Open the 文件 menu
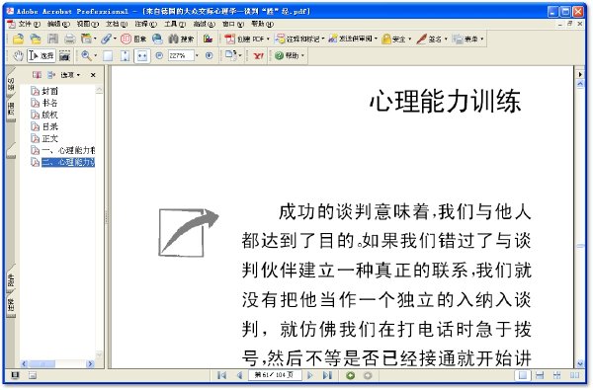The width and height of the screenshot is (593, 390). point(29,24)
